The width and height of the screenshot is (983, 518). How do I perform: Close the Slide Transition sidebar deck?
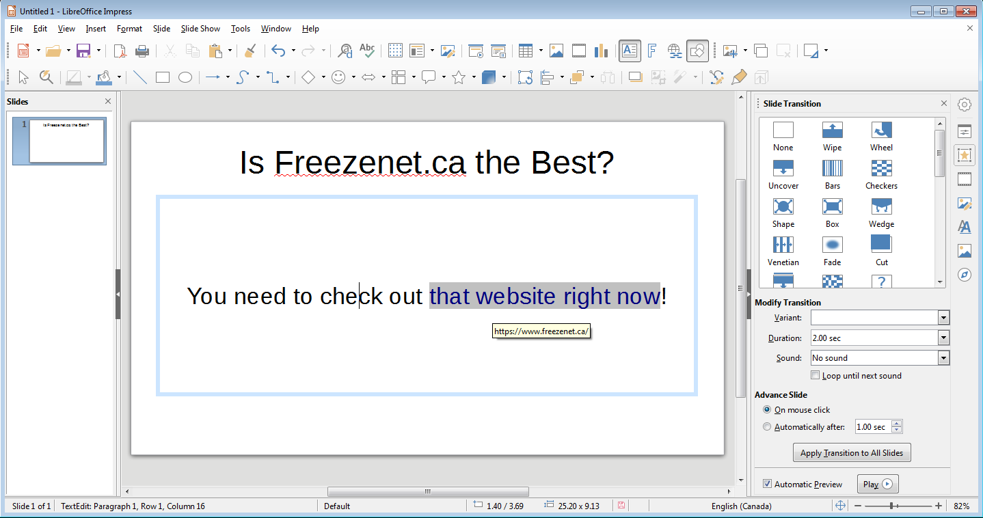coord(944,103)
